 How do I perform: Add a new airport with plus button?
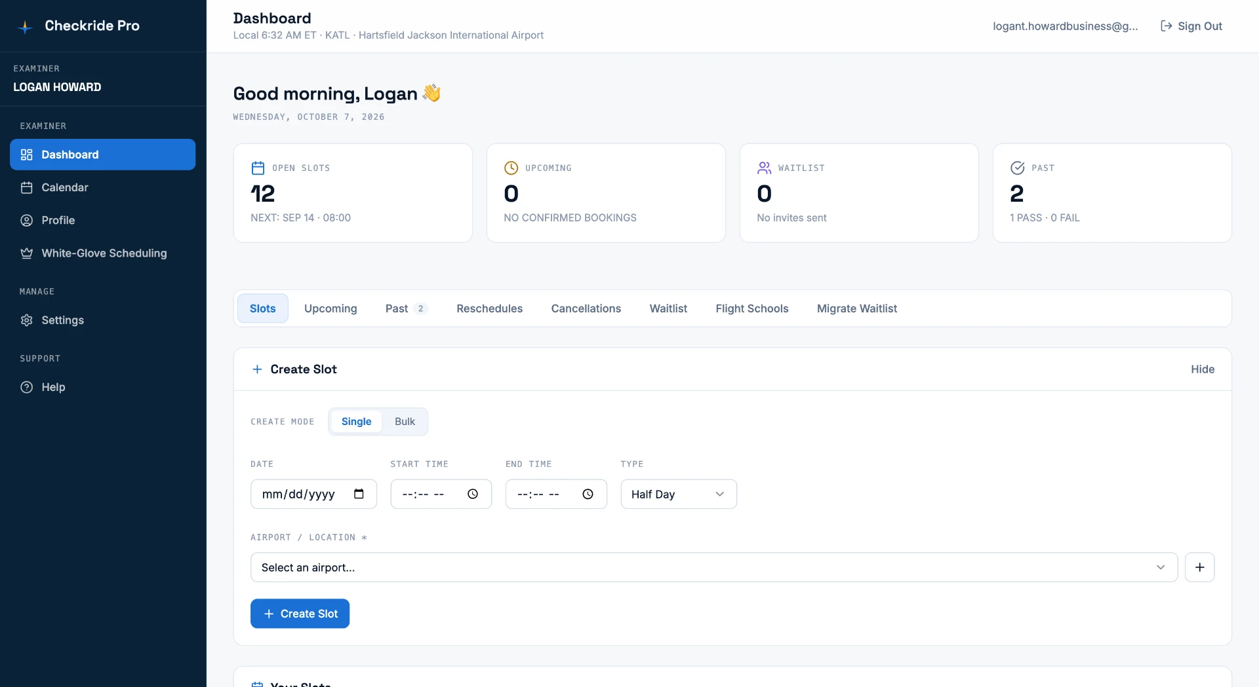tap(1199, 567)
